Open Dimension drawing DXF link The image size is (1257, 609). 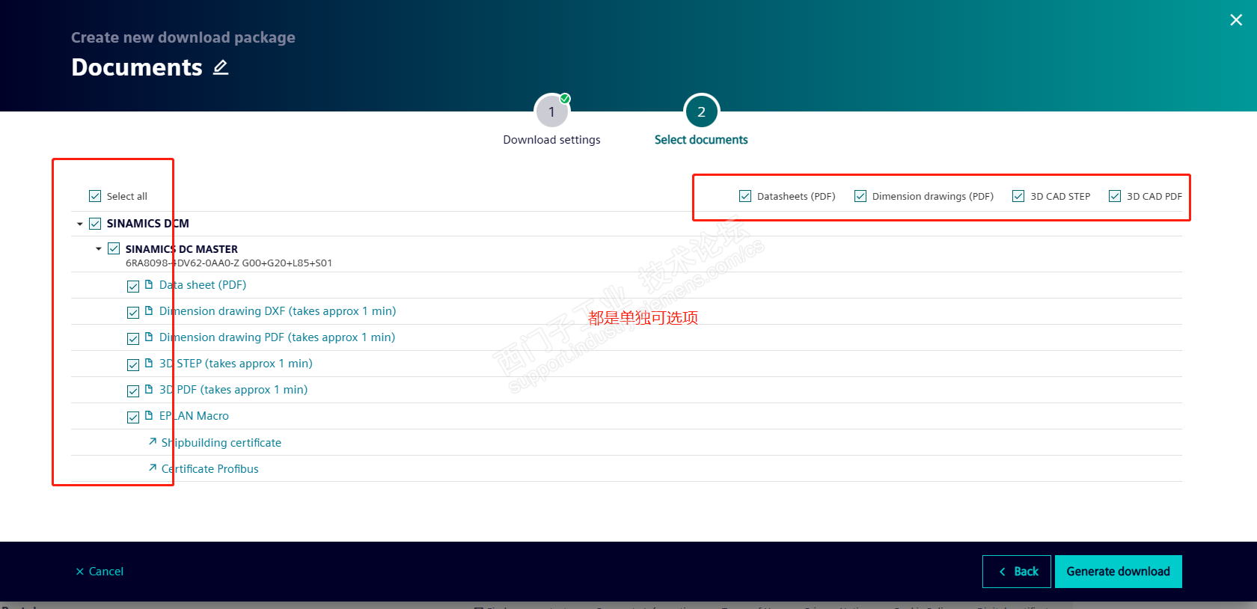tap(278, 311)
